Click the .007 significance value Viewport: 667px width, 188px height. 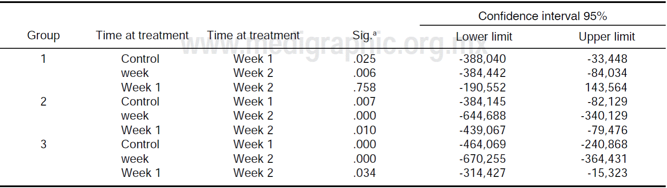(x=365, y=102)
